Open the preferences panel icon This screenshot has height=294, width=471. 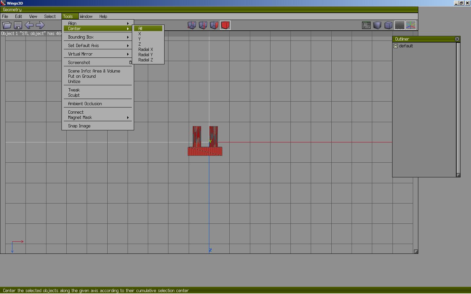click(x=366, y=25)
